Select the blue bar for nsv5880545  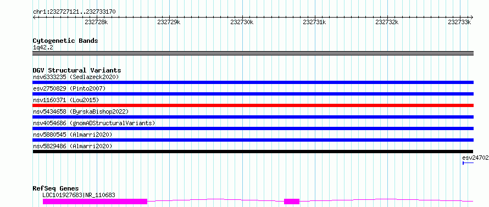click(253, 140)
